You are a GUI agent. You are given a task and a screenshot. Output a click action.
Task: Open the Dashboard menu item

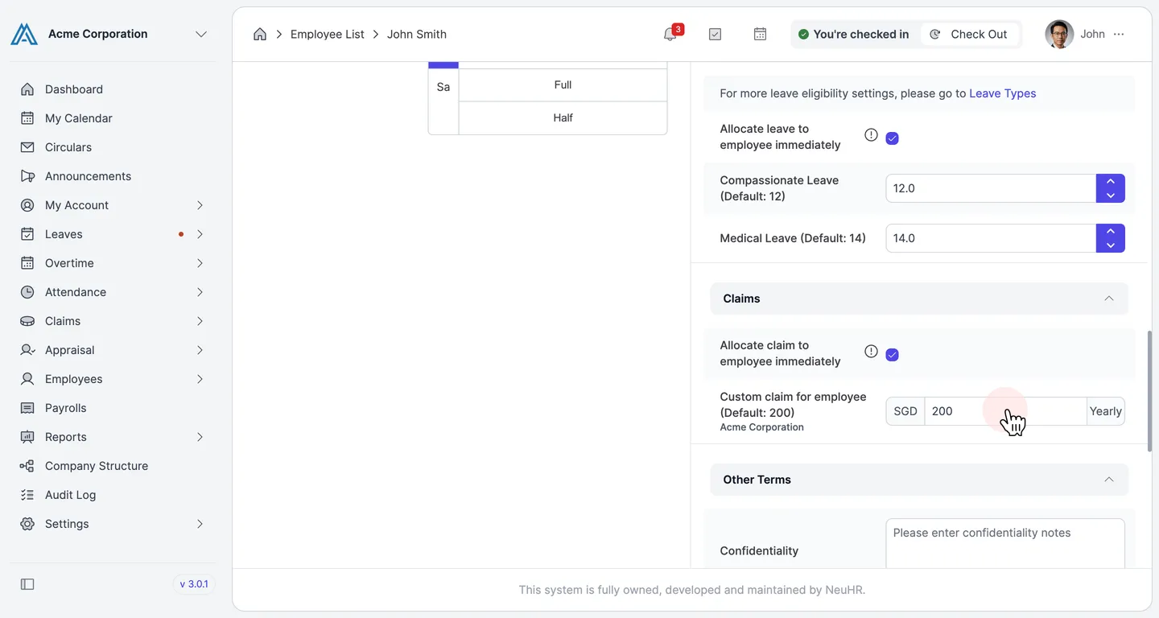(x=74, y=89)
